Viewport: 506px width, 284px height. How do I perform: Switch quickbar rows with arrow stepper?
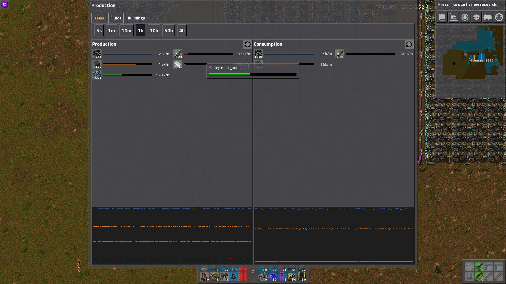tap(253, 272)
